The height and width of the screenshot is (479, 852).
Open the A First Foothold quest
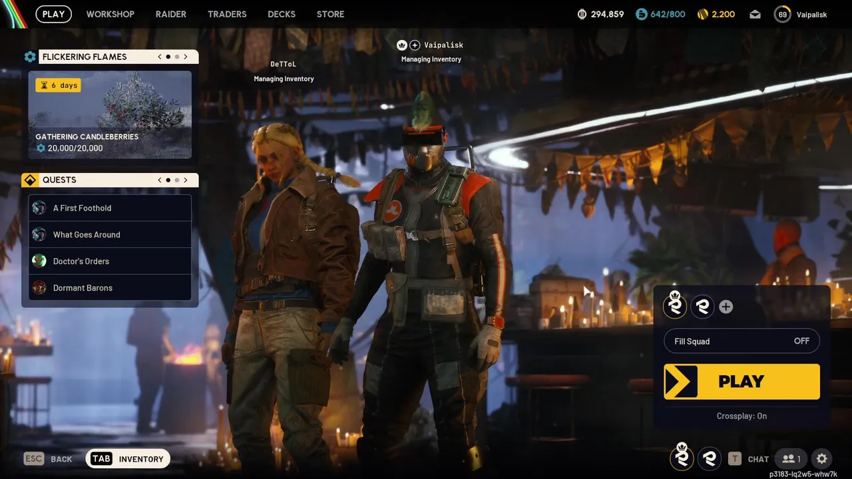(x=110, y=208)
